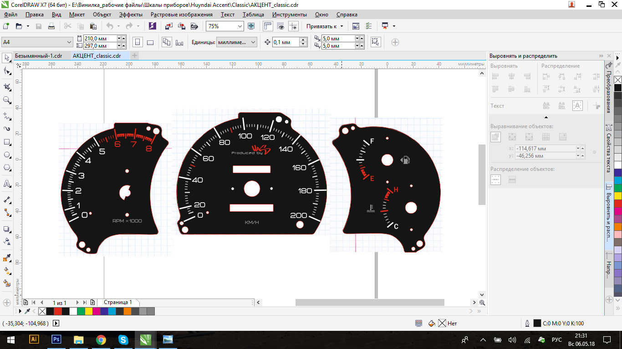Collapse the Text align section with triangle
Viewport: 622px width, 349px height.
[546, 118]
